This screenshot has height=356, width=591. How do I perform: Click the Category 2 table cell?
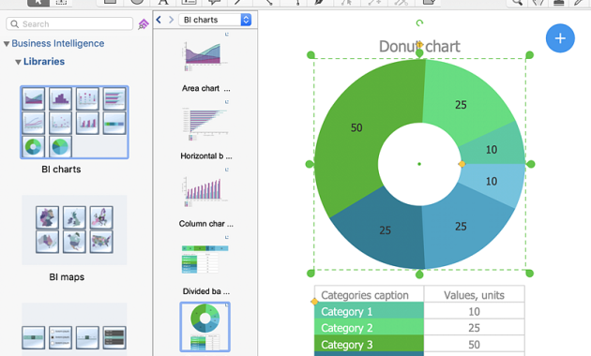pyautogui.click(x=369, y=328)
